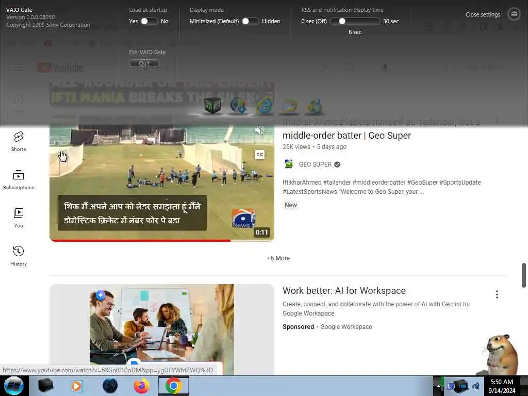
Task: Click the 'Minimized (Default)' label
Action: point(214,21)
